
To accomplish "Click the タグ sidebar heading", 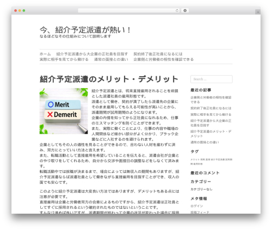I will [194, 151].
